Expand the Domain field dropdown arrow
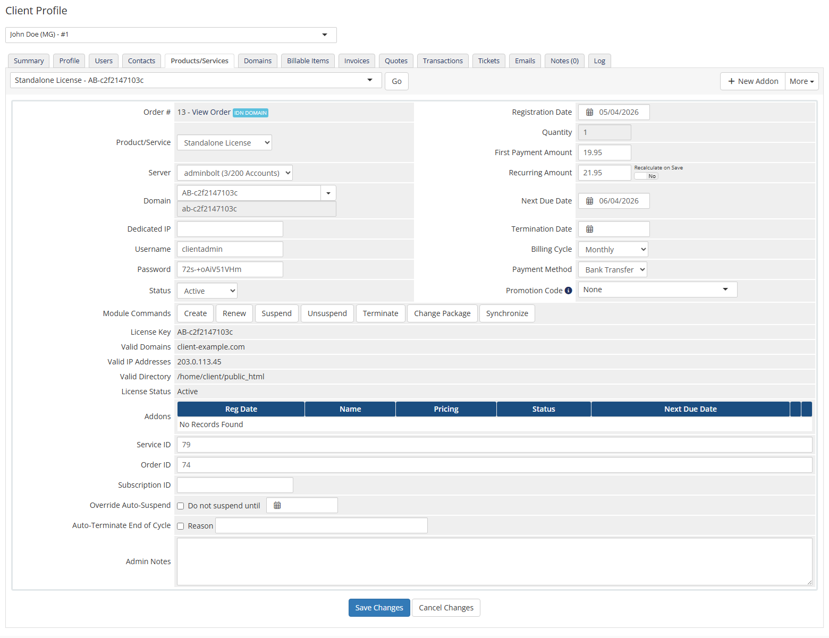Viewport: 829px width, 638px height. pyautogui.click(x=328, y=193)
